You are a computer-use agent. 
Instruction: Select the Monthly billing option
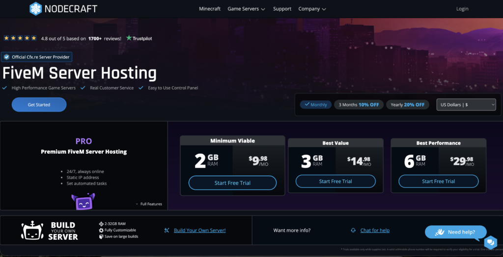(316, 105)
